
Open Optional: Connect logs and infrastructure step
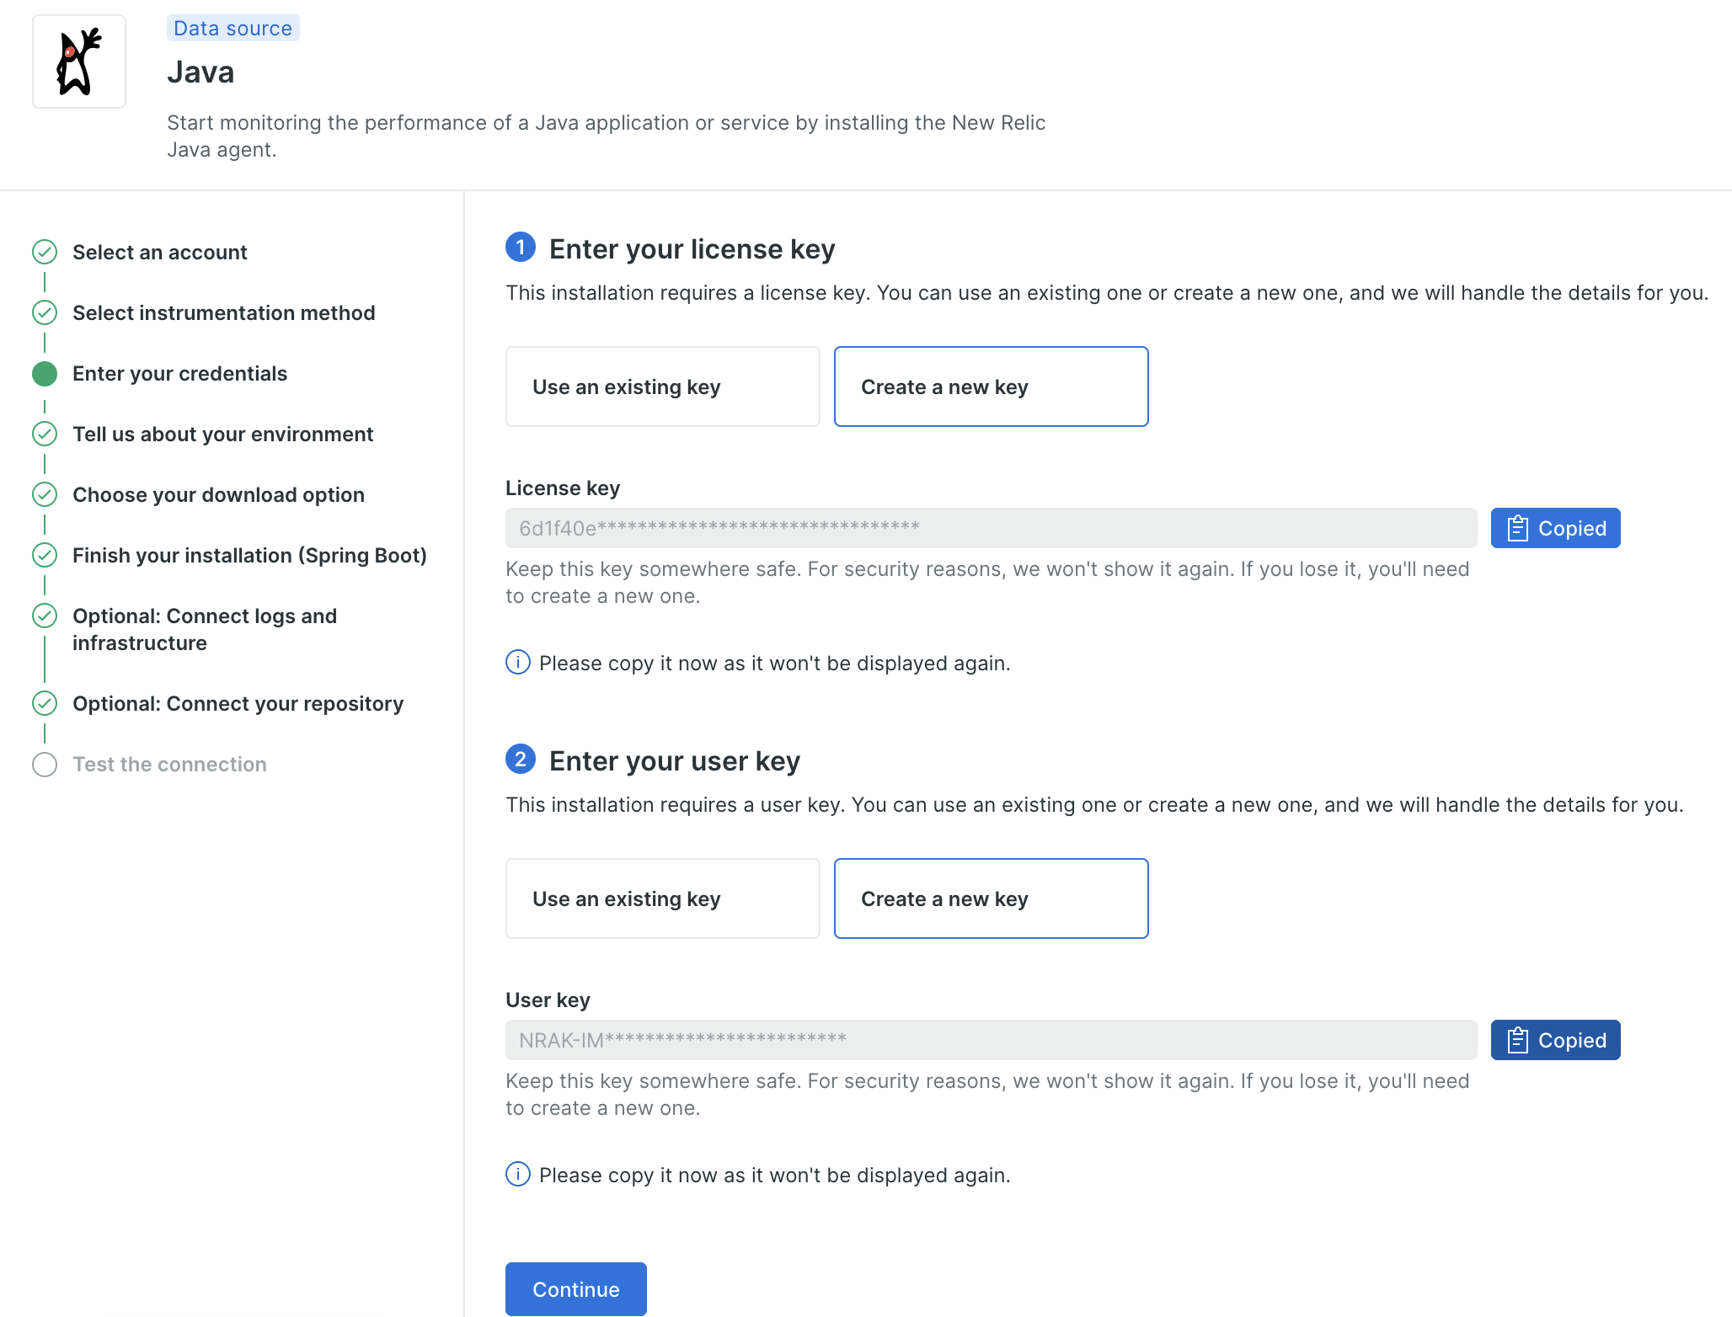tap(205, 629)
